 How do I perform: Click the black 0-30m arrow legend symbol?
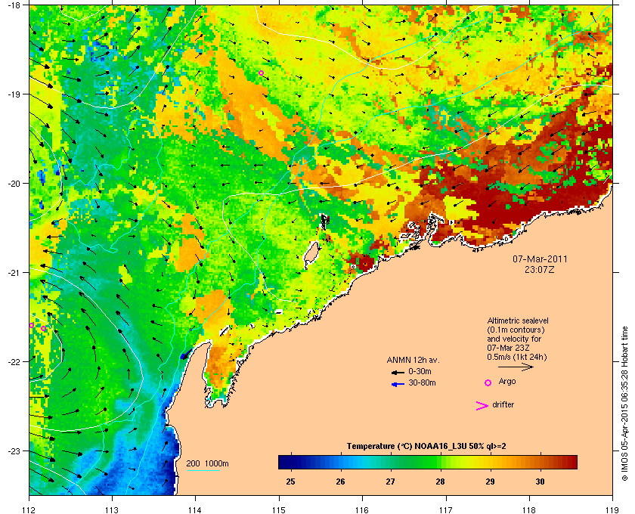pos(398,372)
